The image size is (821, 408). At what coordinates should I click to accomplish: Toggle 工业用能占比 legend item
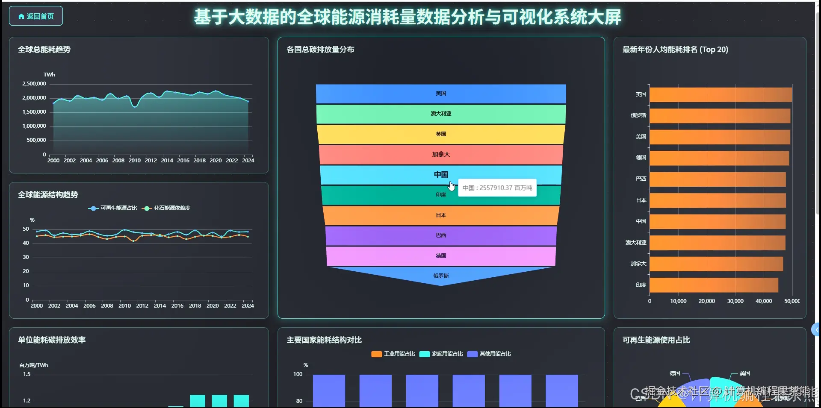pos(393,354)
